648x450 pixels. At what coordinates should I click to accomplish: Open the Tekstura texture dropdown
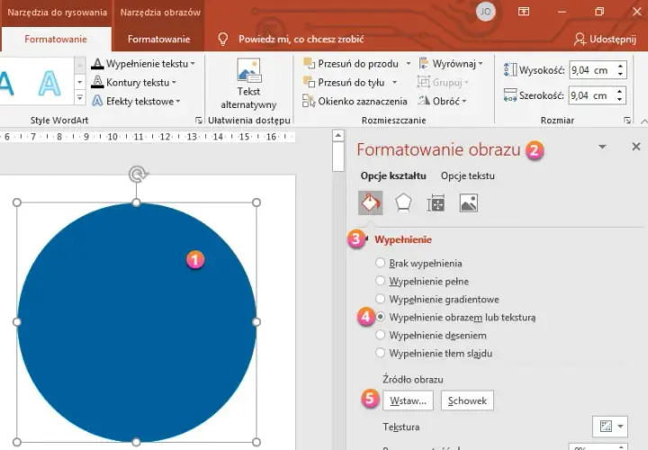(610, 426)
